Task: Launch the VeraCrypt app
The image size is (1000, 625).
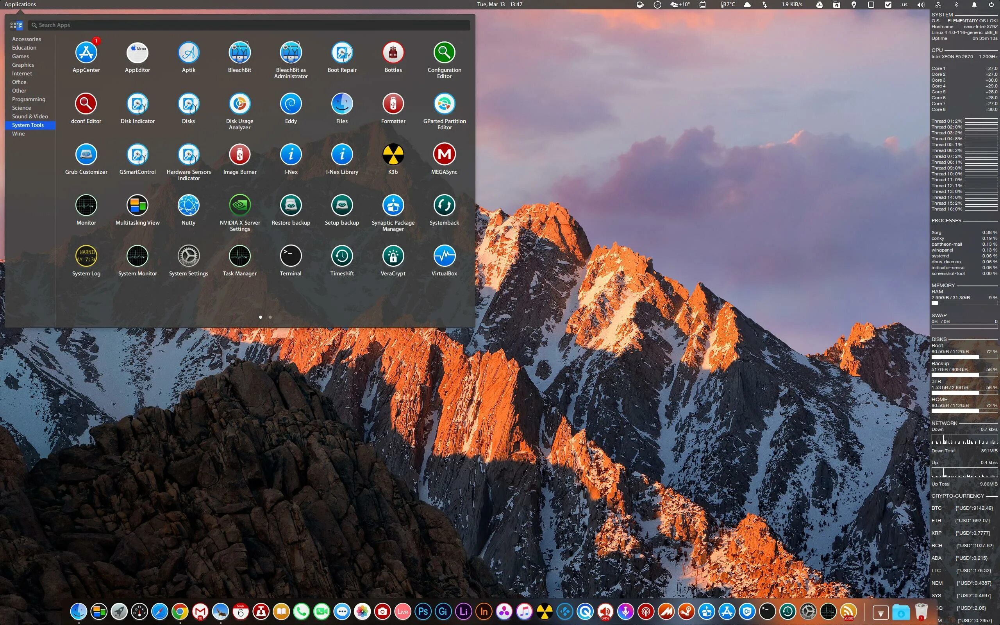Action: pos(393,256)
